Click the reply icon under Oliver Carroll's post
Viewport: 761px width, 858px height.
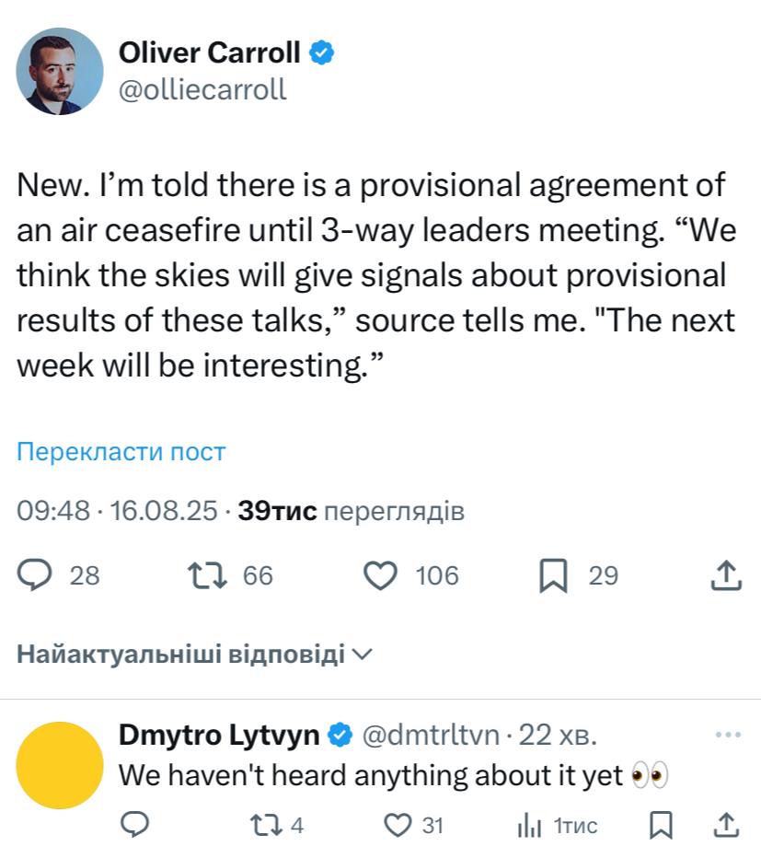point(35,575)
